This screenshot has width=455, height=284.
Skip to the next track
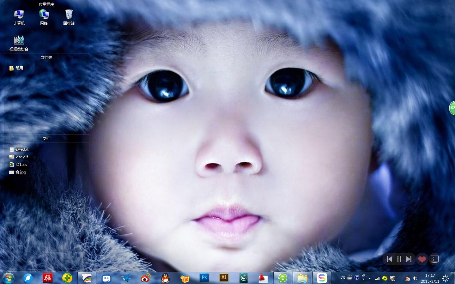[409, 259]
